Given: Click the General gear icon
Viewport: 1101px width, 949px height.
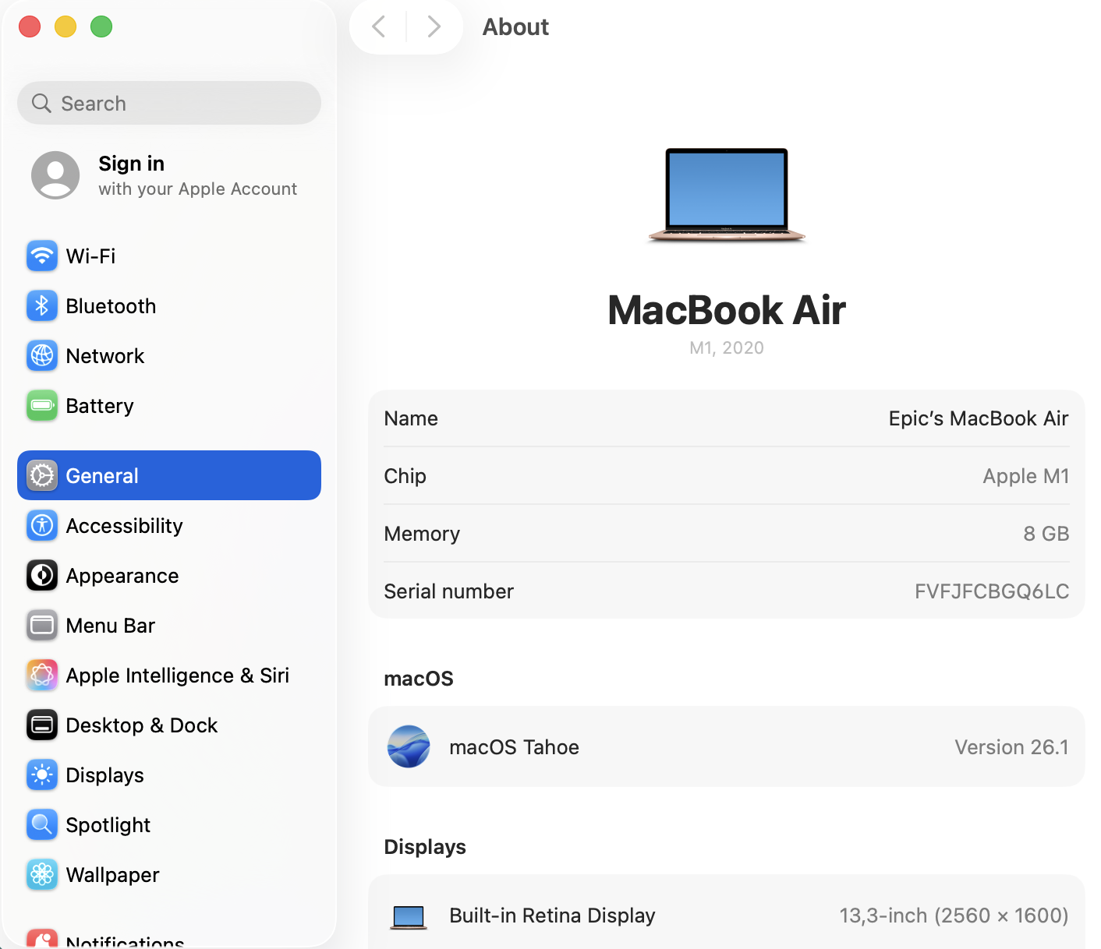Looking at the screenshot, I should [42, 475].
